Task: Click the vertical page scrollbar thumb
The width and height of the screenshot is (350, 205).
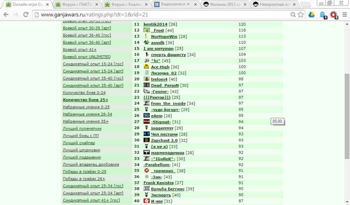Action: pos(347,116)
